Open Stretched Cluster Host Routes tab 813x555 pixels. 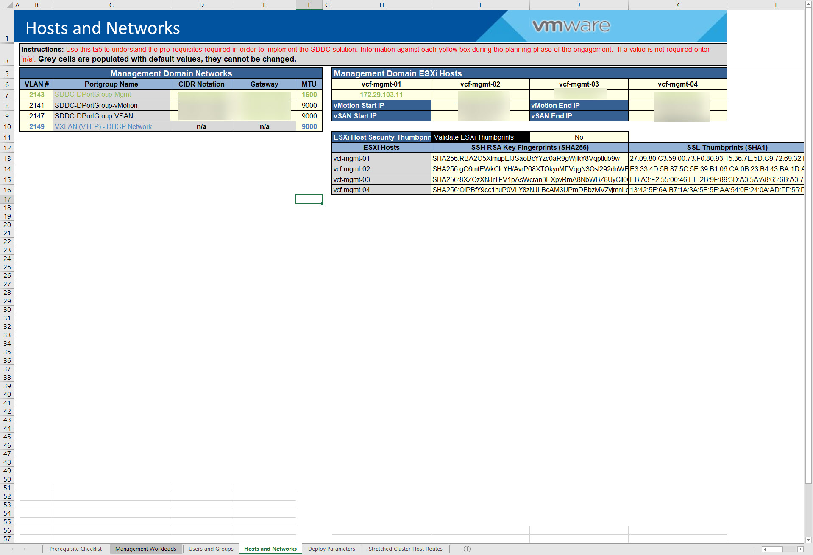click(405, 549)
